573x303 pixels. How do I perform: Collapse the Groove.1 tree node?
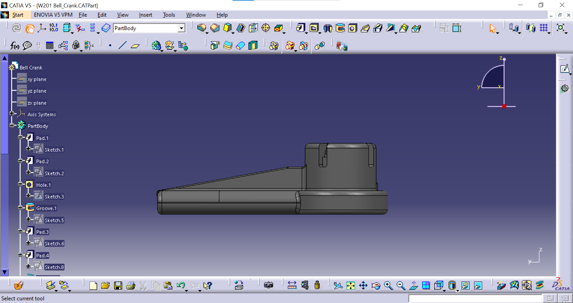20,207
